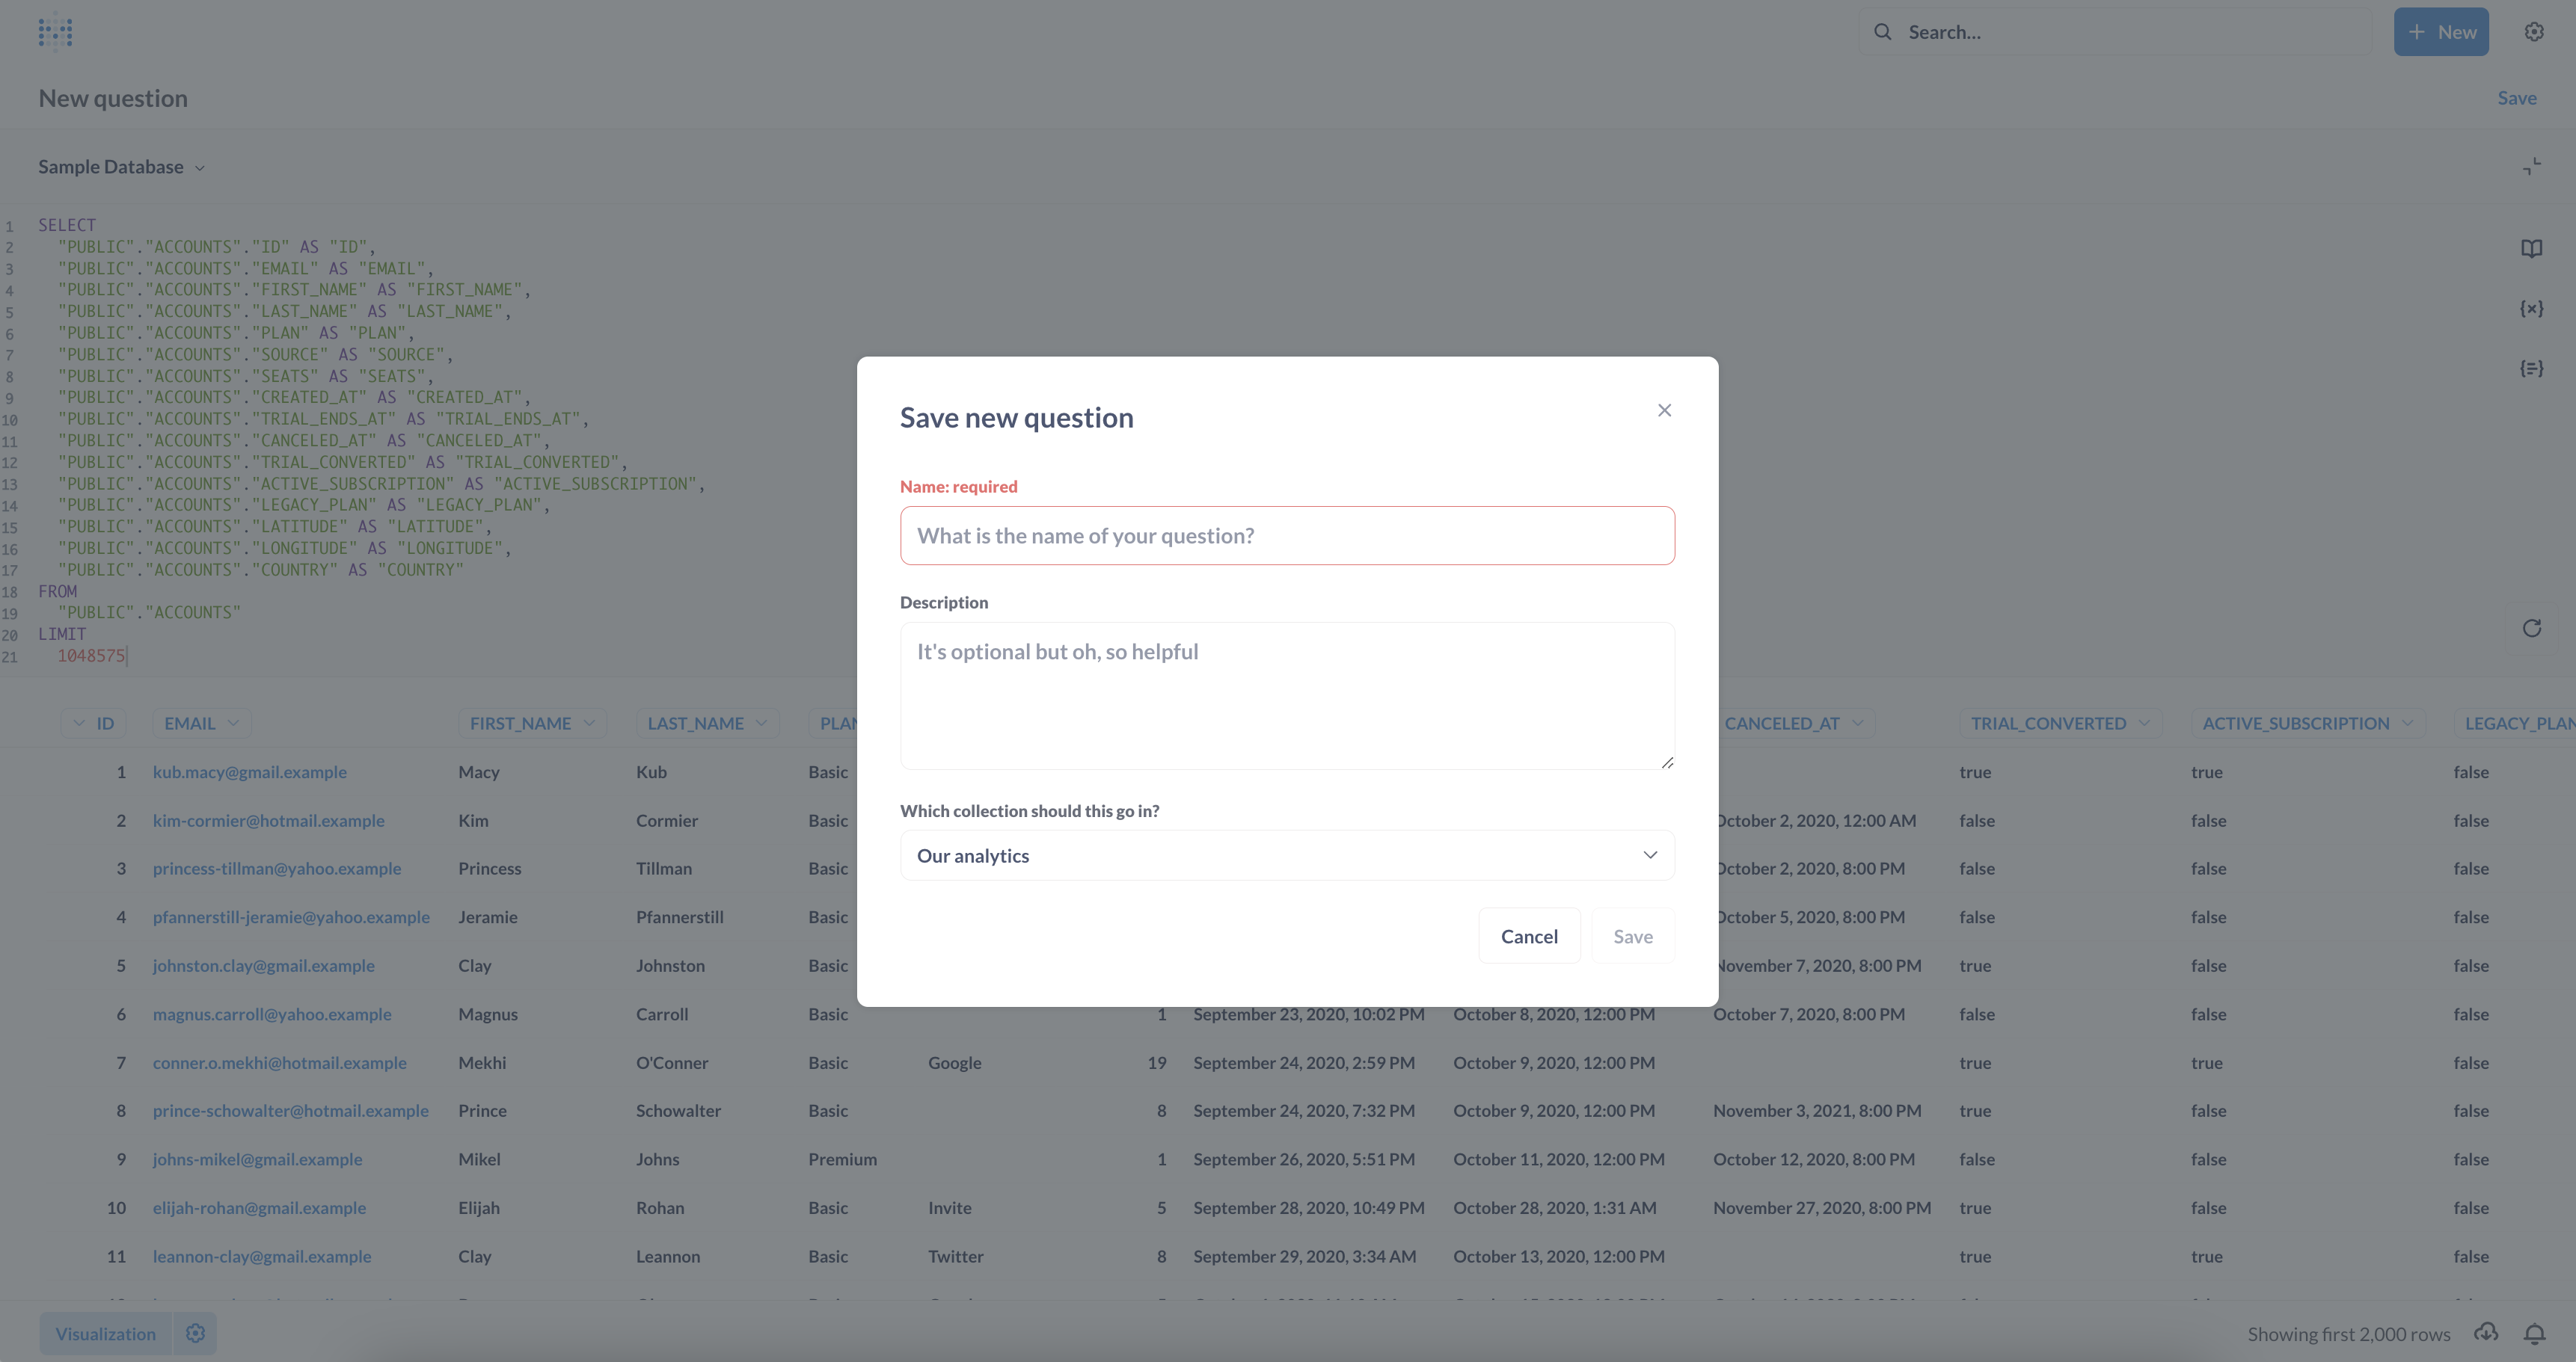Open visualization settings gear icon
This screenshot has width=2576, height=1362.
tap(195, 1333)
